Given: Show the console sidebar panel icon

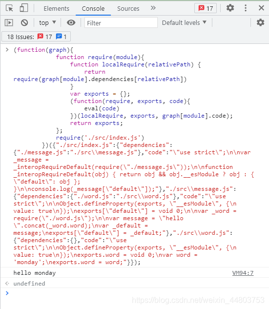Looking at the screenshot, I should coord(9,22).
